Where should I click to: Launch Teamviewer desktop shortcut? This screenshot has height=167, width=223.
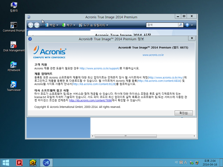tap(14, 86)
